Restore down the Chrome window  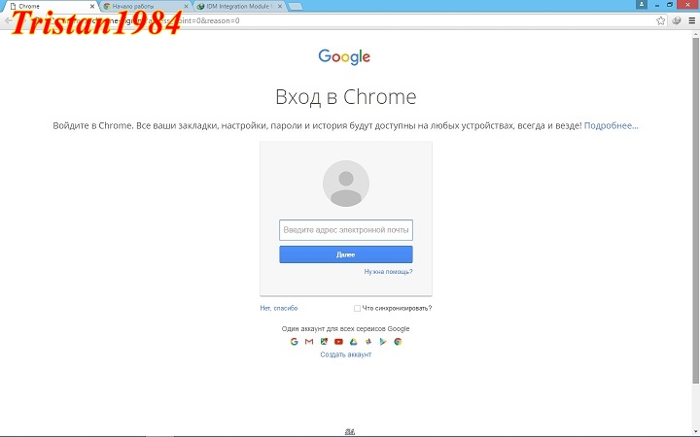point(670,5)
